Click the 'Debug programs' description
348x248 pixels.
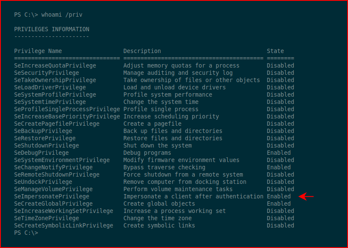coord(147,153)
